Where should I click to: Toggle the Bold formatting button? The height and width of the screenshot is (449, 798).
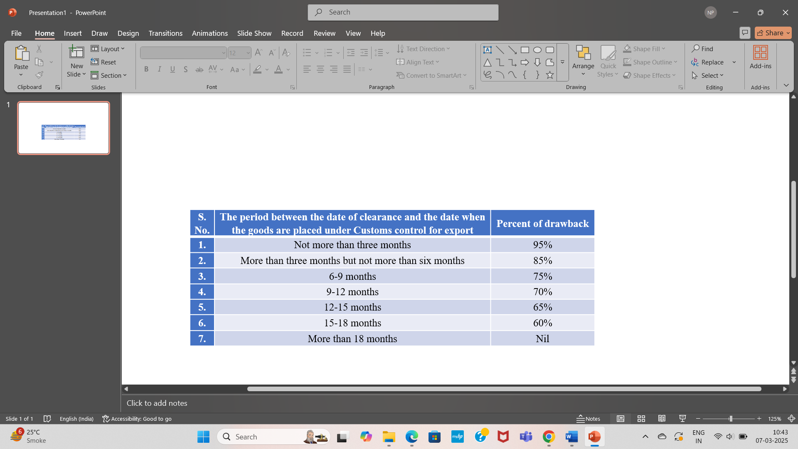146,69
